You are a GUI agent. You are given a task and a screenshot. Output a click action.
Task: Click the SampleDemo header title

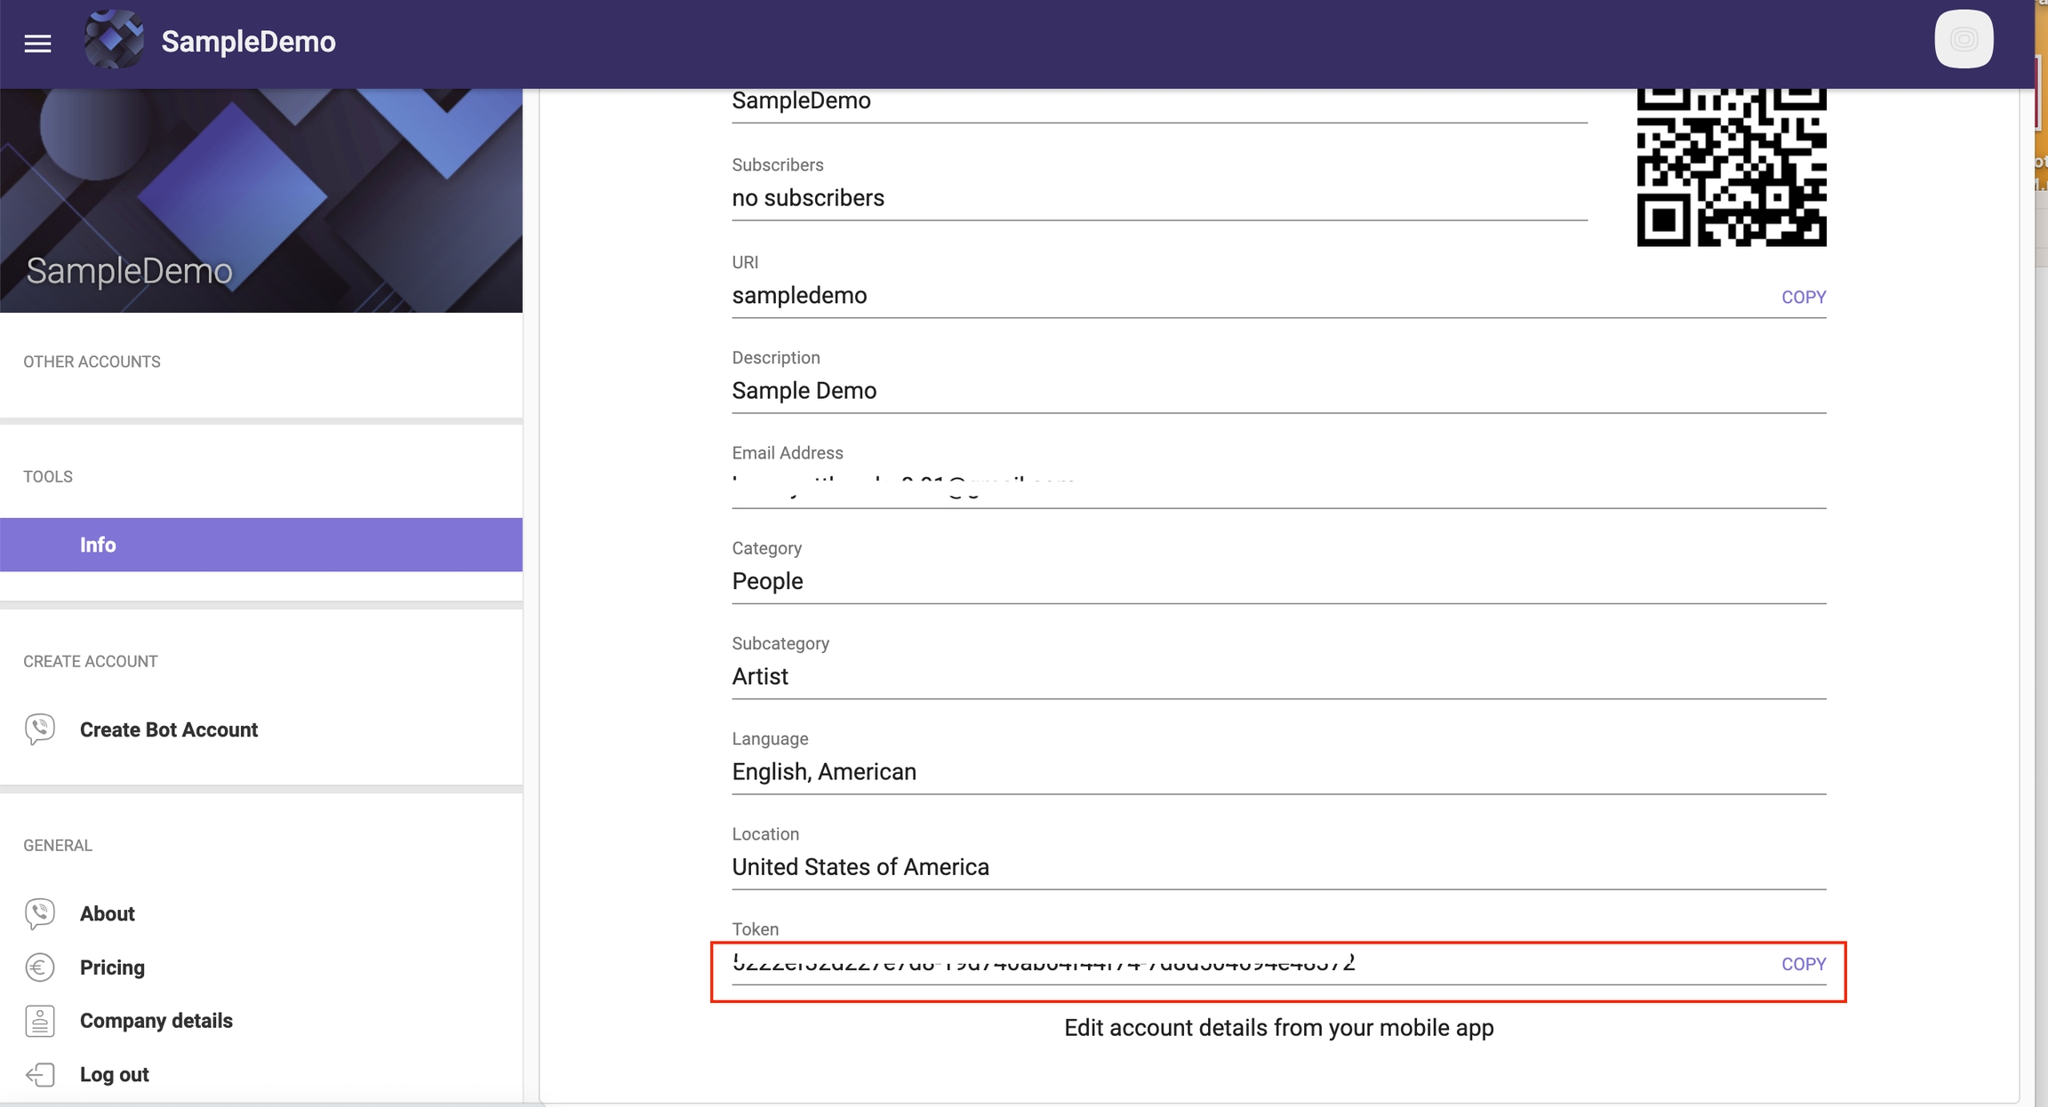248,42
